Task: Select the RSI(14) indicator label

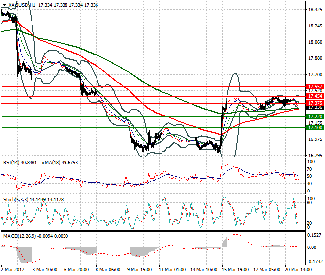Action: (11, 163)
